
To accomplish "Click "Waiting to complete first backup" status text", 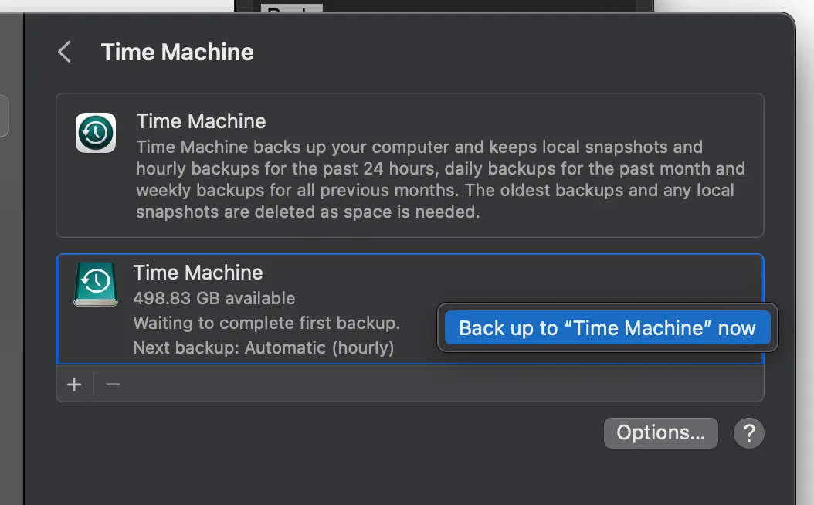I will pyautogui.click(x=268, y=323).
